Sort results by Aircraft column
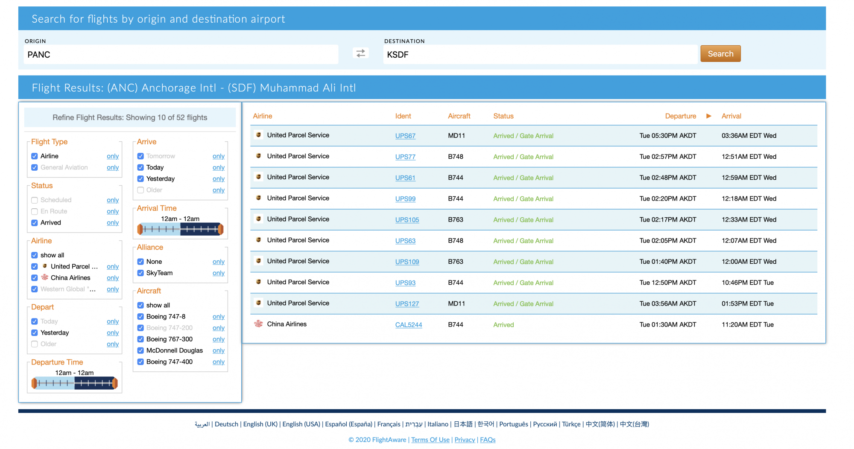Viewport: 854px width, 449px height. pyautogui.click(x=459, y=116)
